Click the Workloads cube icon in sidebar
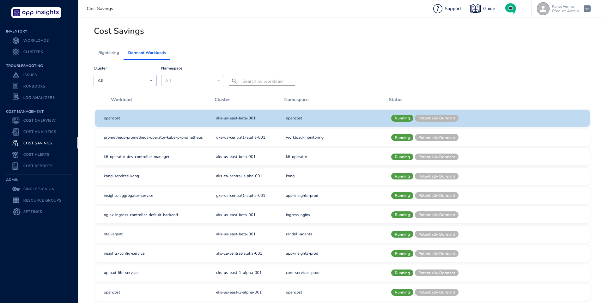This screenshot has width=602, height=303. point(16,40)
